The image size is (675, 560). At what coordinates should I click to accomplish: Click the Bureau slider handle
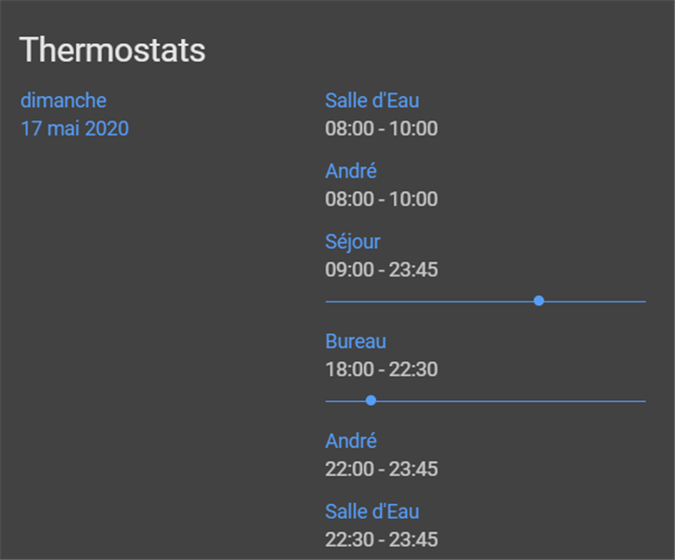(x=371, y=400)
